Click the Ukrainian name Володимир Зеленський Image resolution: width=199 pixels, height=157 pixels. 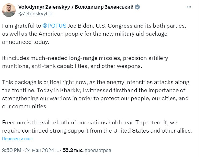click(x=104, y=7)
